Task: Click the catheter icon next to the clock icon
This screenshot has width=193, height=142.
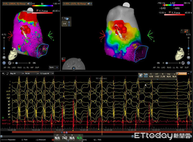Action: click(x=146, y=75)
